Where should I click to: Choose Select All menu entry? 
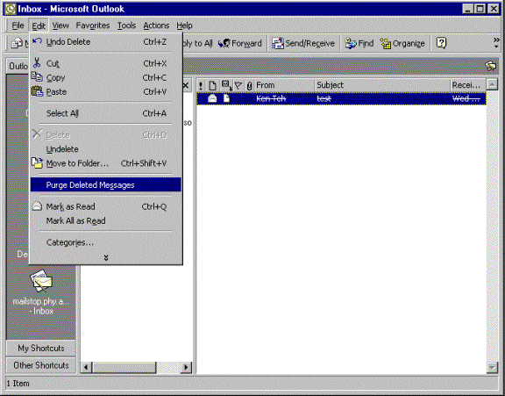[x=105, y=113]
